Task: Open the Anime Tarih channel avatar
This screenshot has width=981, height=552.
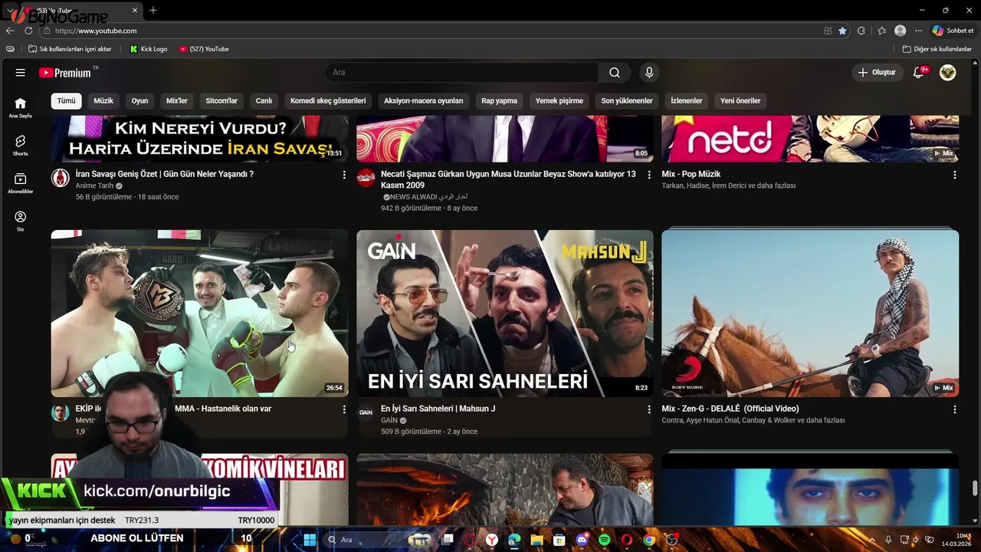Action: [x=60, y=178]
